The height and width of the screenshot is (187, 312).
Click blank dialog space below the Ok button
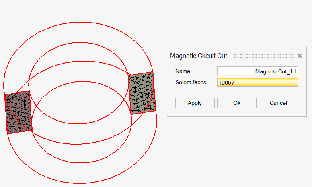coord(236,112)
